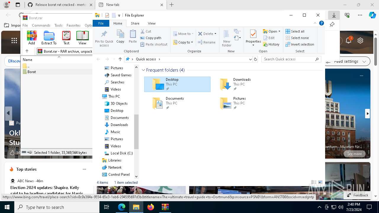
Task: Select the Pictures frequent folder
Action: 245,103
